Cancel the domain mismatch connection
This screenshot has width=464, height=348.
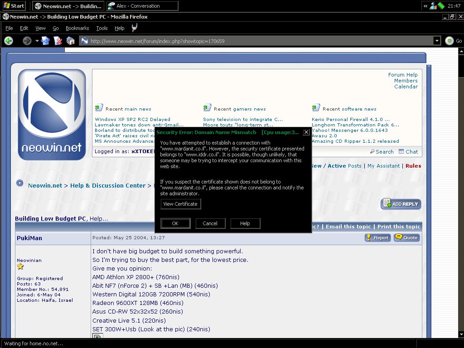210,223
